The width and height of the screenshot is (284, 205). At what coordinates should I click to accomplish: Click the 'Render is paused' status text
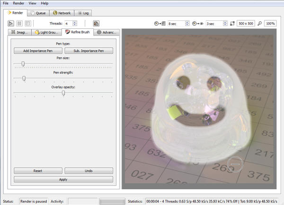(x=34, y=201)
